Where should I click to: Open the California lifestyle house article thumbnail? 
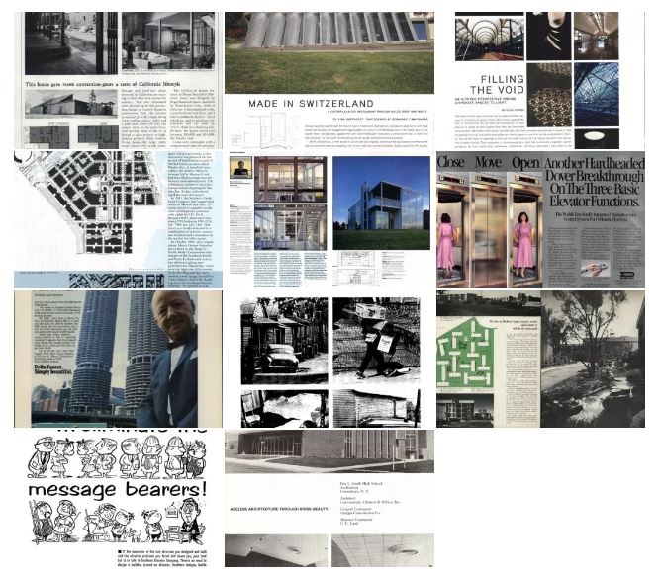coord(118,80)
